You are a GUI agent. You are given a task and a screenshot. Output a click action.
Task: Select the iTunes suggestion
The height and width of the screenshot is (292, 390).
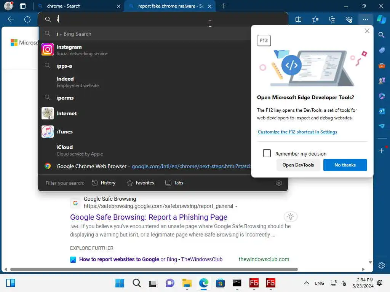click(x=144, y=132)
